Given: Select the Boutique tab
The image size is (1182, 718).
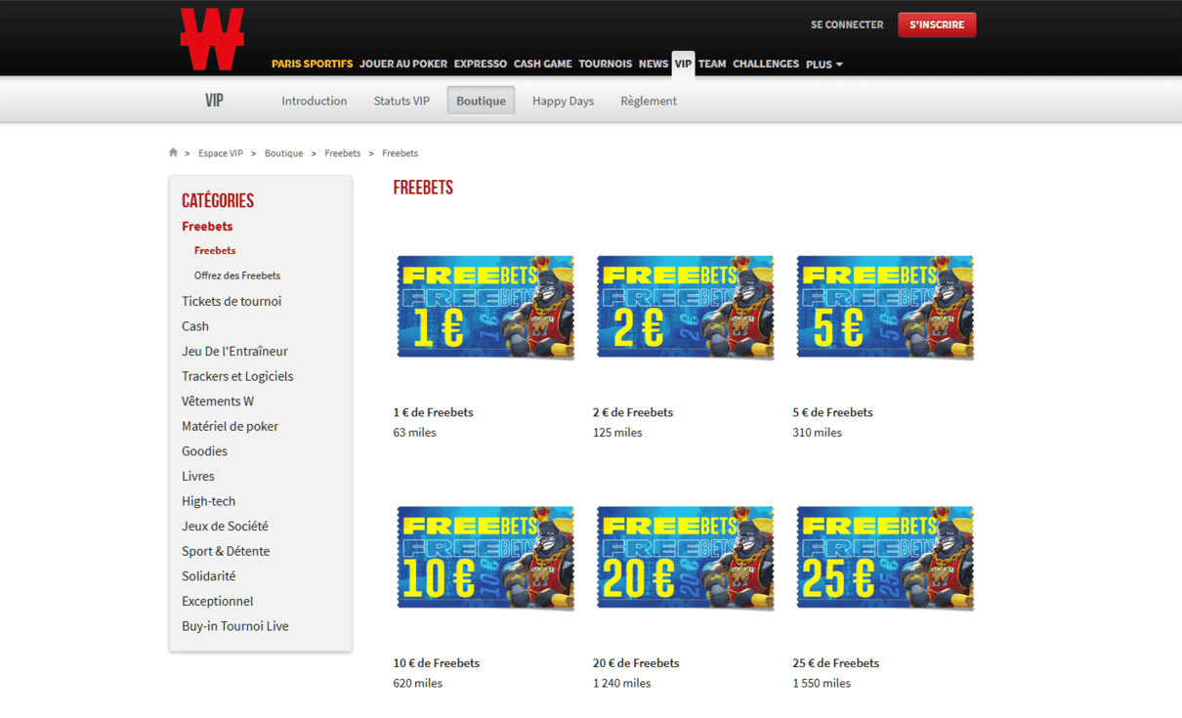Looking at the screenshot, I should [481, 101].
